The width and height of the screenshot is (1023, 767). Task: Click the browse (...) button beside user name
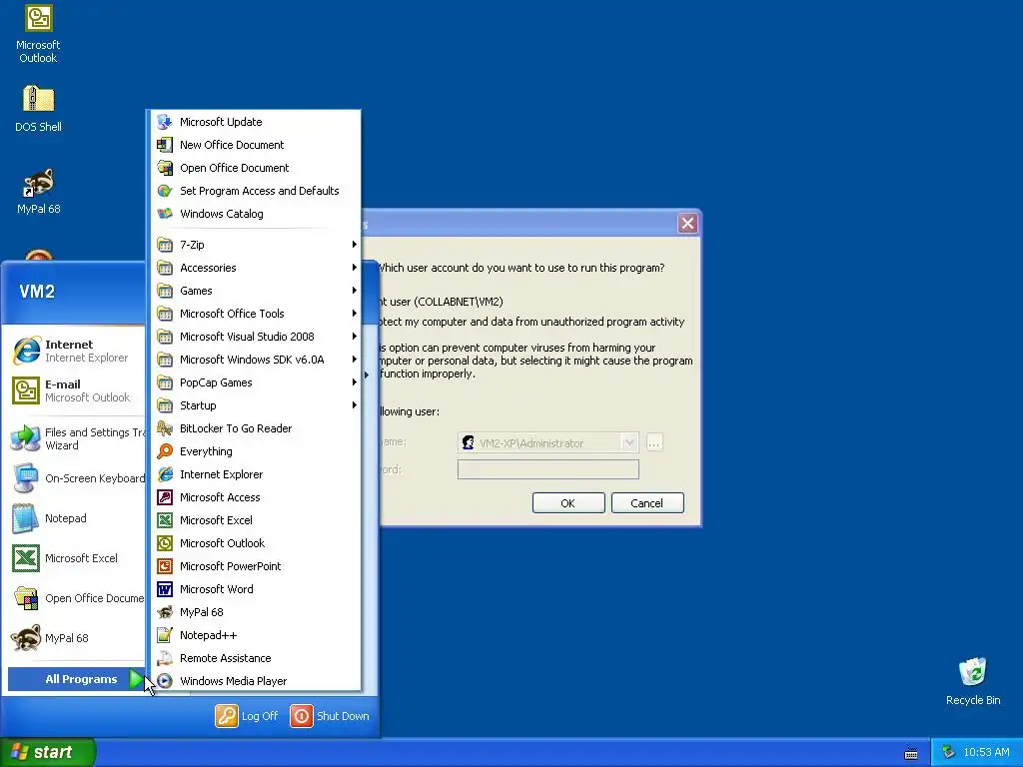[653, 442]
